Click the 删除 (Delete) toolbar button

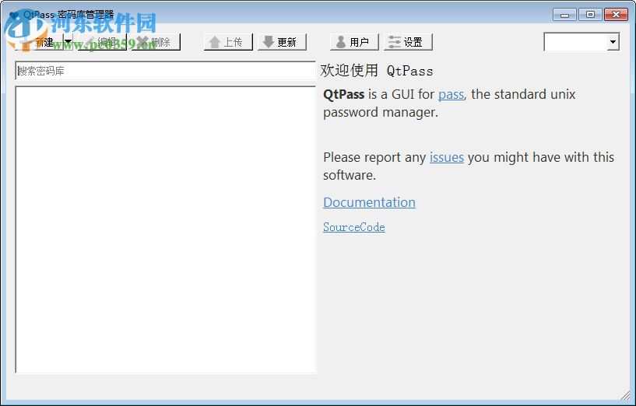[156, 42]
